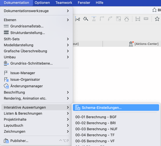Open schedule 00-01 Berechnung - BGF
161x146 pixels.
pos(96,117)
